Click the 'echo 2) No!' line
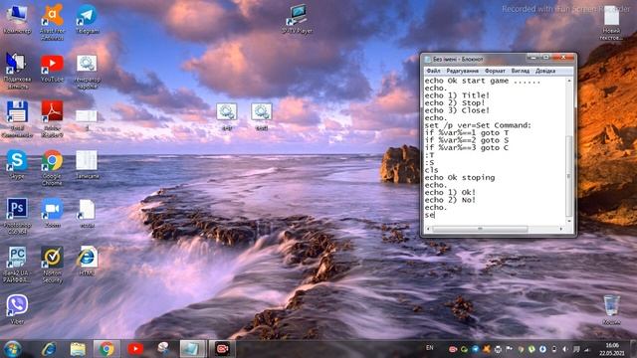This screenshot has width=637, height=358. 450,200
